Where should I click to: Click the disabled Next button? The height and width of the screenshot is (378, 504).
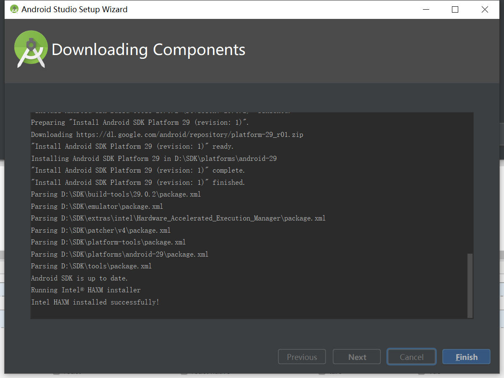pos(357,357)
